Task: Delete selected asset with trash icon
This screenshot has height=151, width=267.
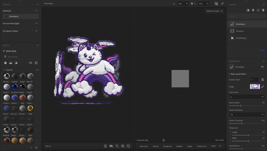Action: click(x=36, y=148)
